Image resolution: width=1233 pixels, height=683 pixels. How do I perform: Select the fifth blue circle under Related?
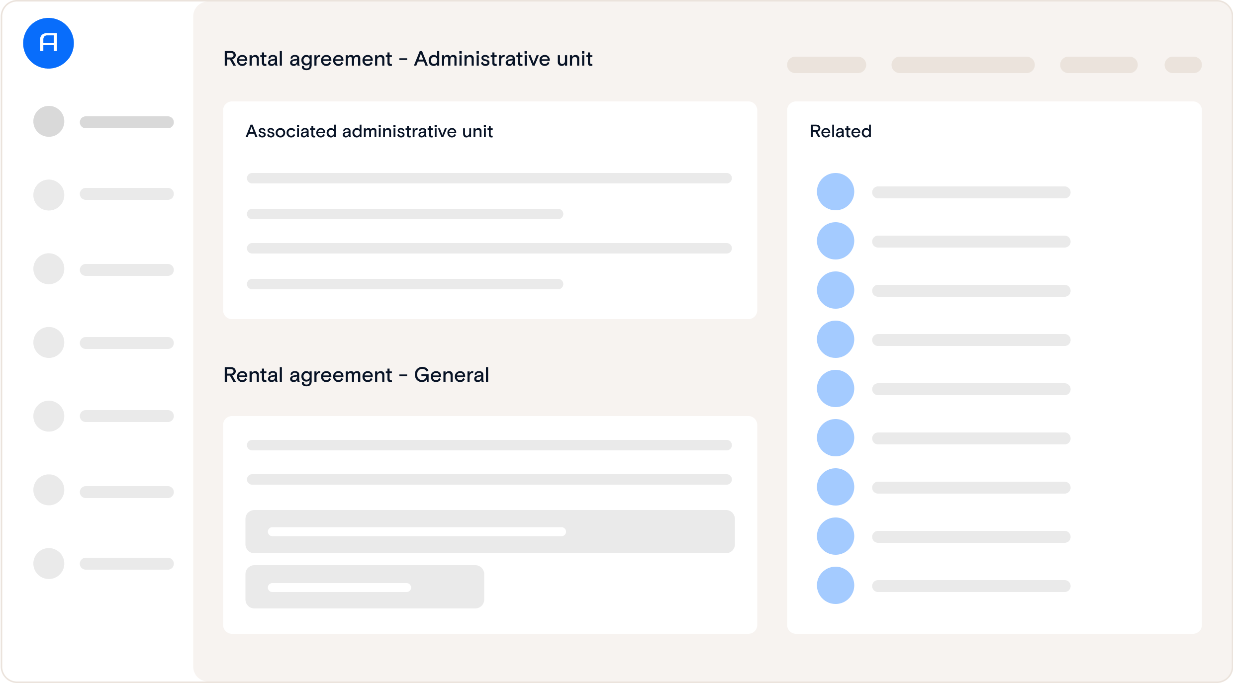pos(836,389)
